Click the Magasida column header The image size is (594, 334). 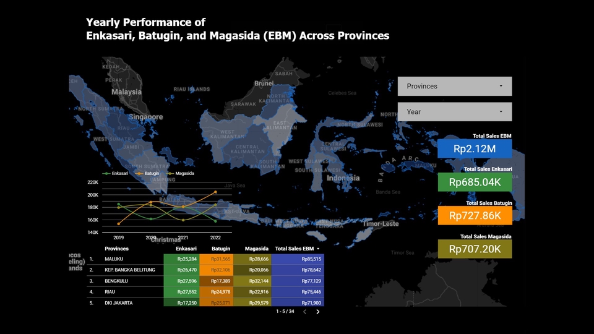256,249
